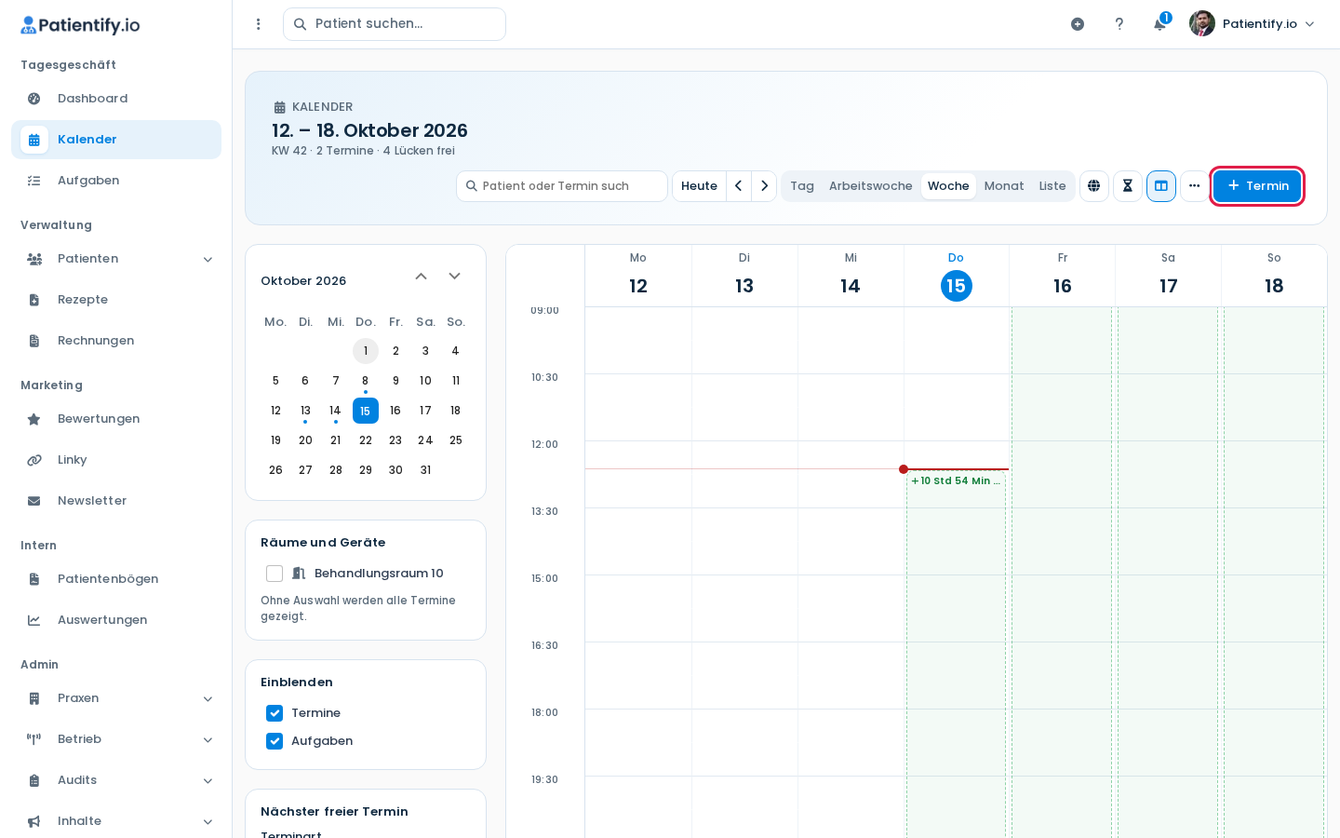Select Friday 16 column header
Viewport: 1340px width, 838px height.
click(x=1063, y=276)
